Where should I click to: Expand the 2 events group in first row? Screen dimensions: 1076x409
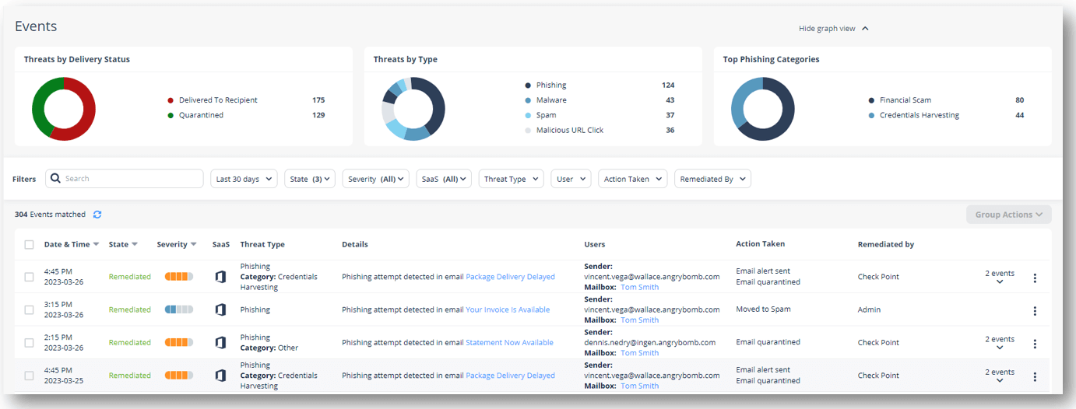point(1000,277)
